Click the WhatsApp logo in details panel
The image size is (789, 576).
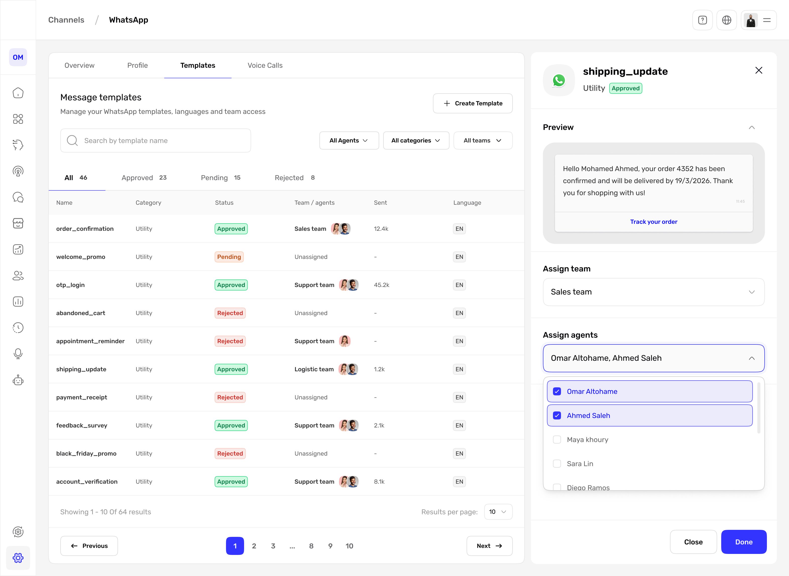[x=559, y=80]
